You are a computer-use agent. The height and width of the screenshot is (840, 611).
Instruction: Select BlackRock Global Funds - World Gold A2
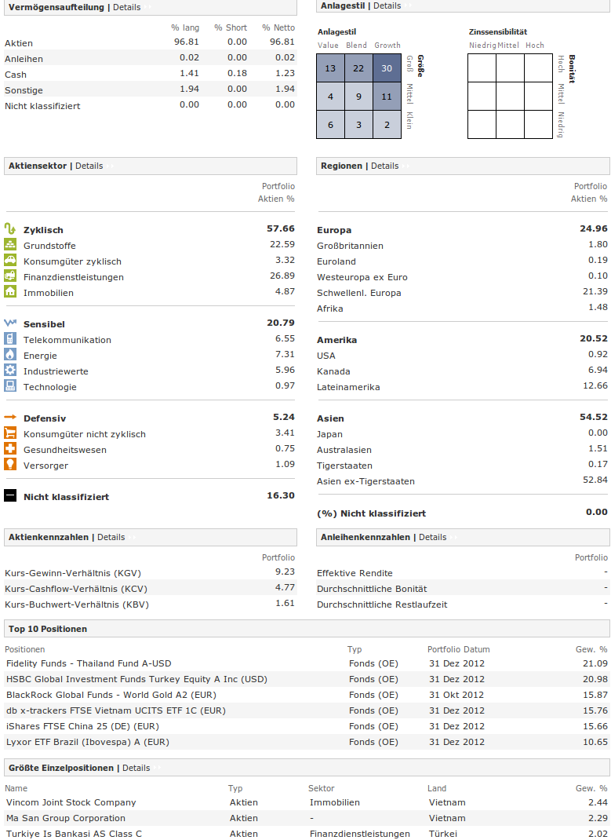point(111,695)
